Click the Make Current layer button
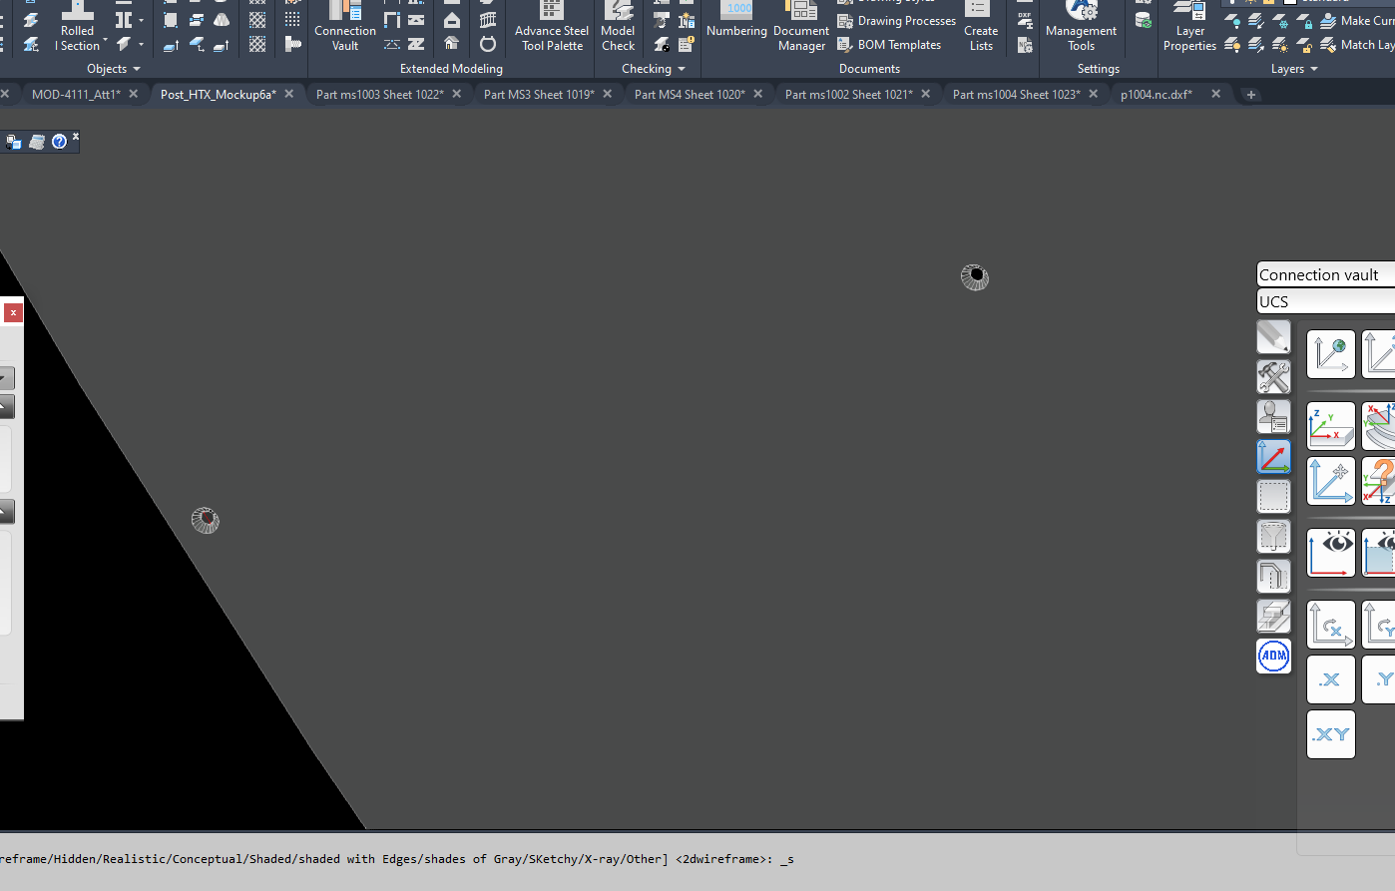The width and height of the screenshot is (1395, 891). (1357, 21)
